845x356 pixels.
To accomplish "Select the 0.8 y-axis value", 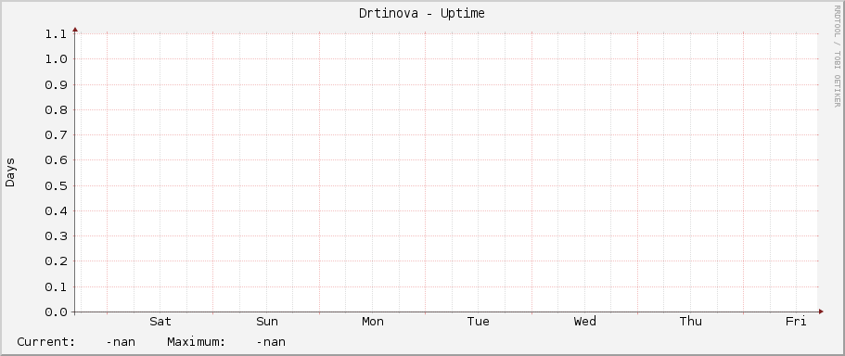I will pos(56,110).
